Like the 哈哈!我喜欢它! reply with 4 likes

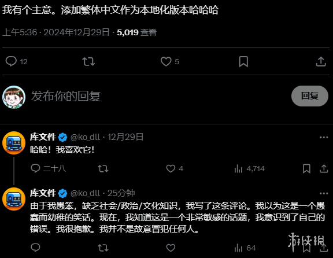click(175, 169)
